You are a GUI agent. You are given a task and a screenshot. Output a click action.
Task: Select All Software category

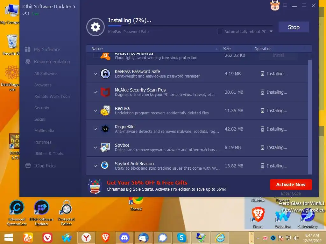pyautogui.click(x=45, y=73)
